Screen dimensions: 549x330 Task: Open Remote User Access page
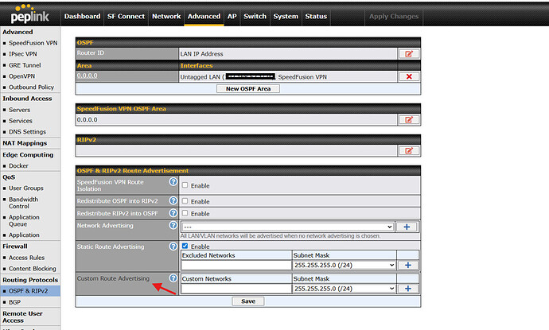[x=22, y=316]
